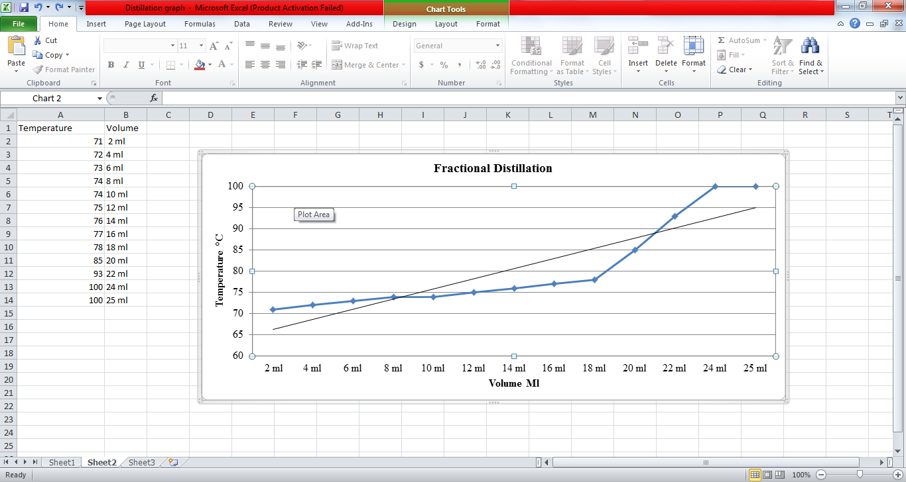Expand the Number Format dropdown showing General
This screenshot has height=482, width=906.
click(497, 46)
